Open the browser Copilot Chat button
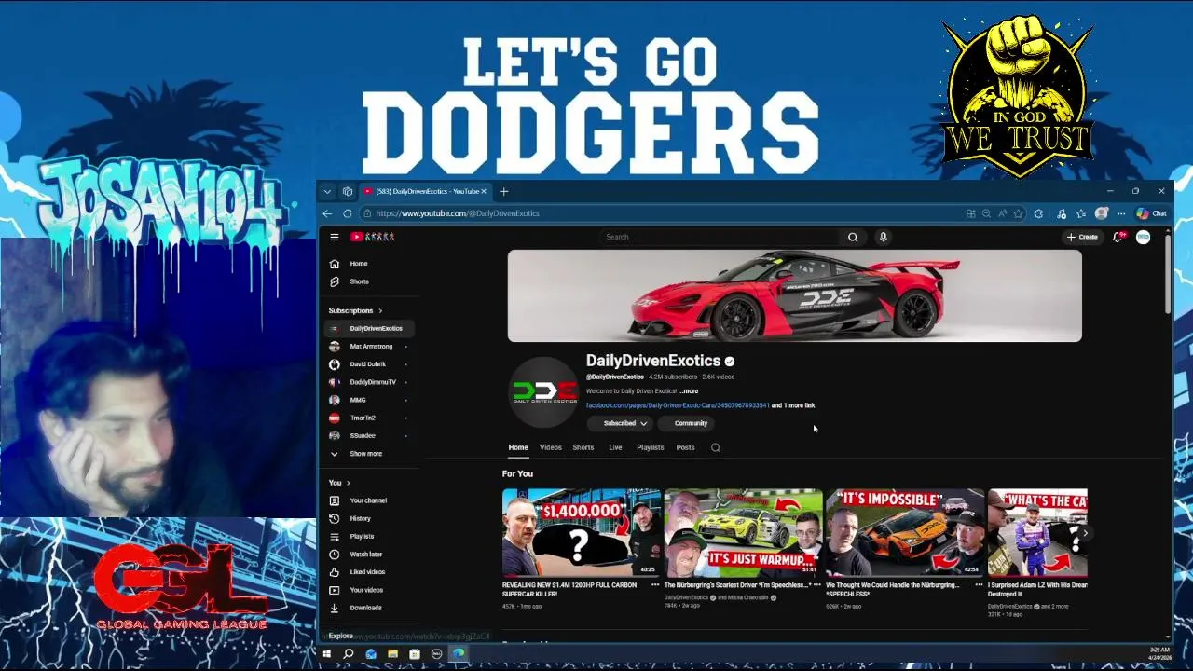 (1151, 213)
